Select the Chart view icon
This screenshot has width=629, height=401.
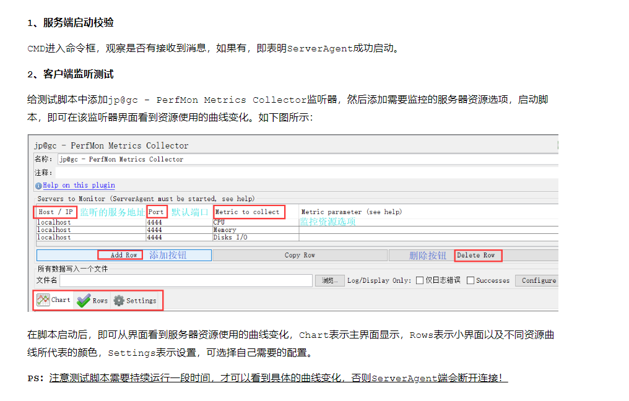[45, 300]
